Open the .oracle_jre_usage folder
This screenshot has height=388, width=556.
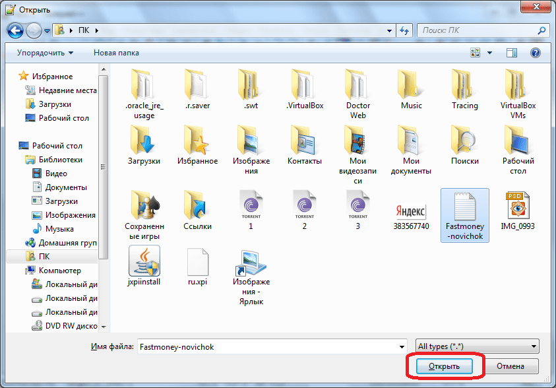(x=144, y=94)
